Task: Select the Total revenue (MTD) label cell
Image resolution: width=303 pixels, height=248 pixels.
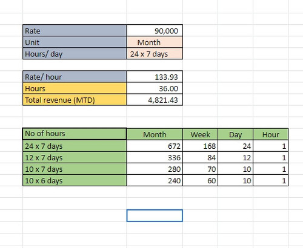Action: [75, 100]
